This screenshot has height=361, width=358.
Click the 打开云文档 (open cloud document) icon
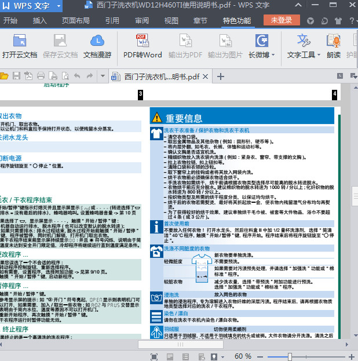pos(19,41)
